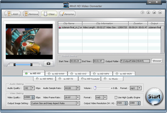167x113 pixels.
Task: Click the trim start marker on preview slider
Action: (x=14, y=65)
